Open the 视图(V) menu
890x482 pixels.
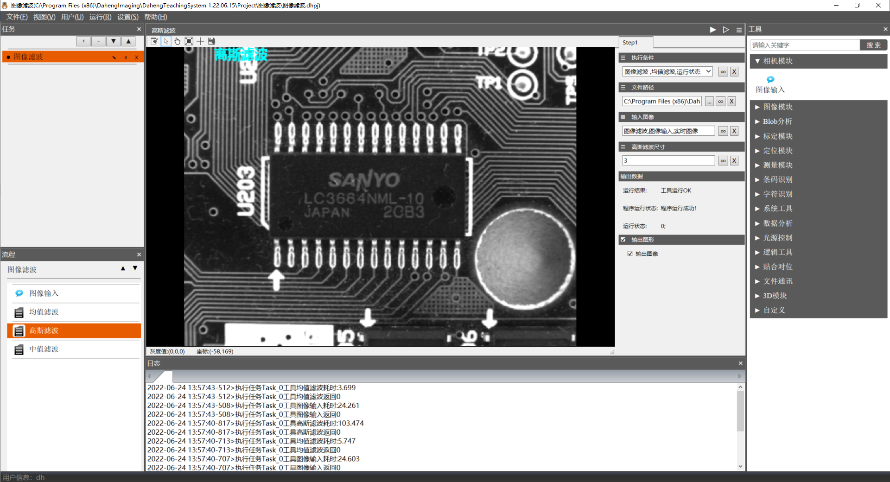[44, 17]
